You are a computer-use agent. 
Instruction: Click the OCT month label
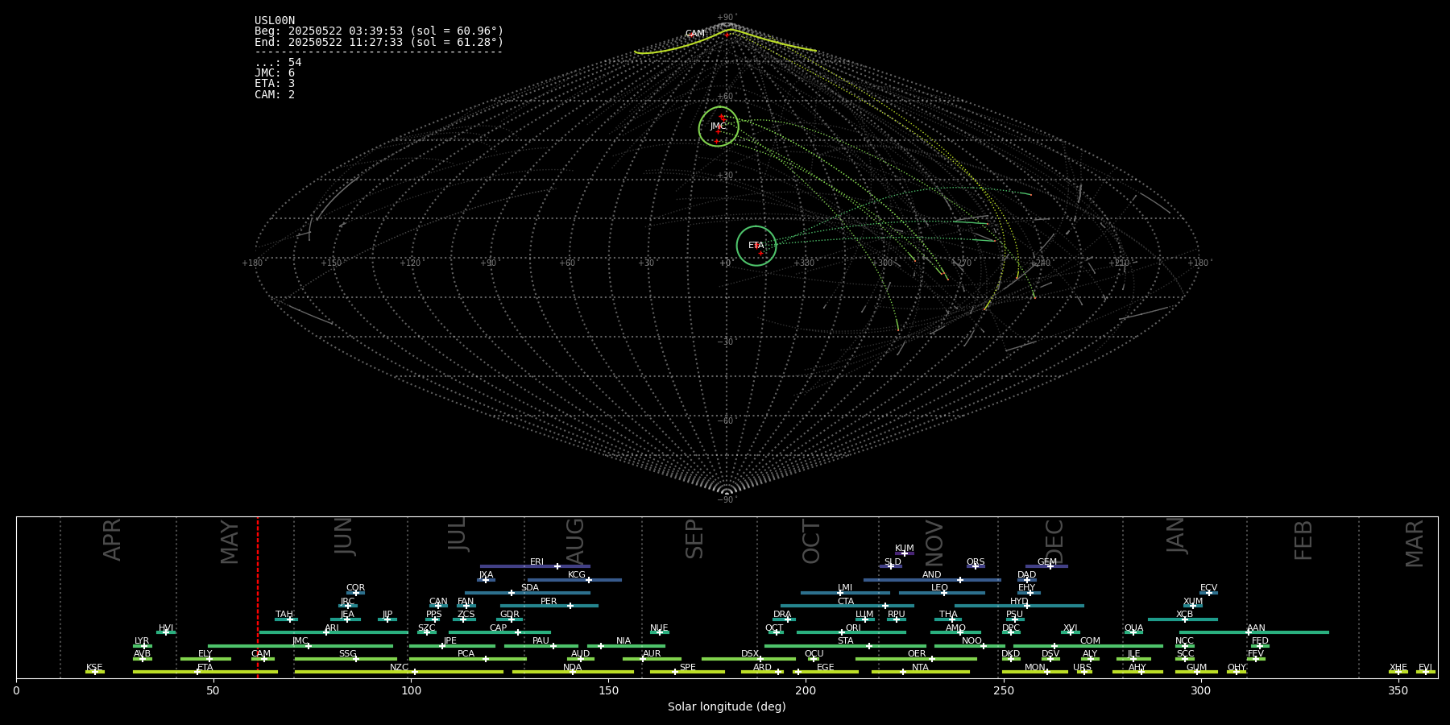(x=811, y=541)
